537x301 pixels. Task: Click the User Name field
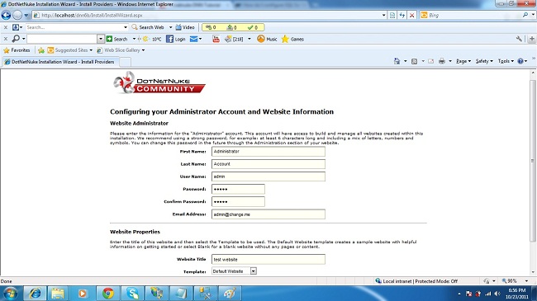(268, 176)
